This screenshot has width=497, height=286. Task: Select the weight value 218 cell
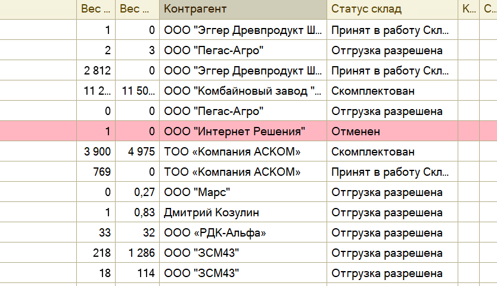(96, 253)
